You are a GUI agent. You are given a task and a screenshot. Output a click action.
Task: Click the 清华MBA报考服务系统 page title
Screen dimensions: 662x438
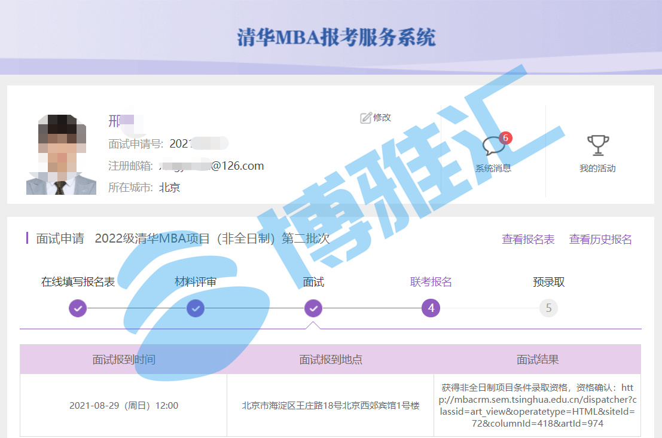(336, 37)
